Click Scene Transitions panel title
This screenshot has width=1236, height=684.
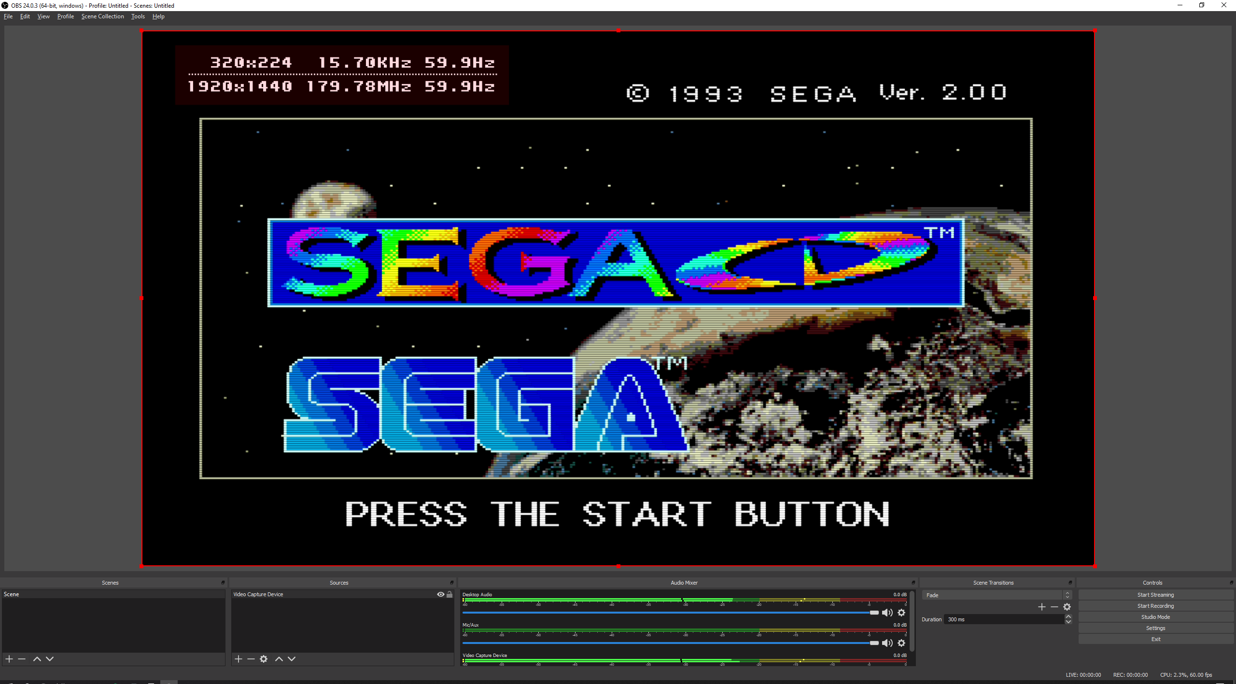993,583
